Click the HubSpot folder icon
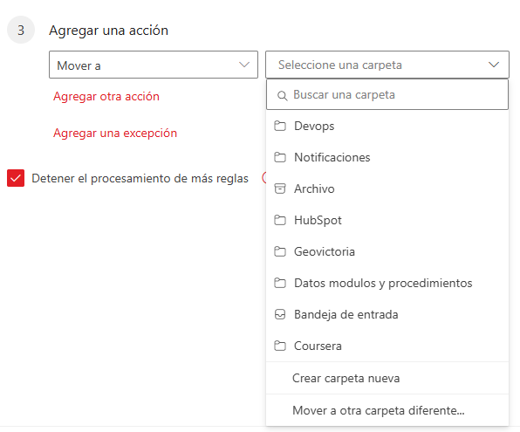This screenshot has height=432, width=520. tap(280, 220)
